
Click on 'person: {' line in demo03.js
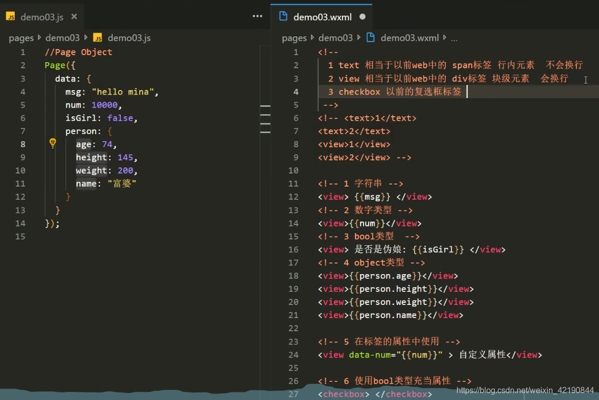click(88, 131)
